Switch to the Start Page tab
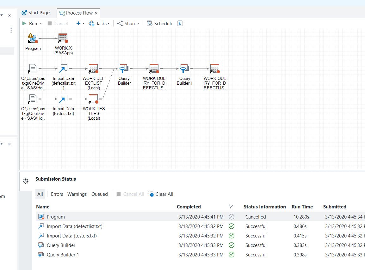Image resolution: width=365 pixels, height=270 pixels. pyautogui.click(x=35, y=13)
